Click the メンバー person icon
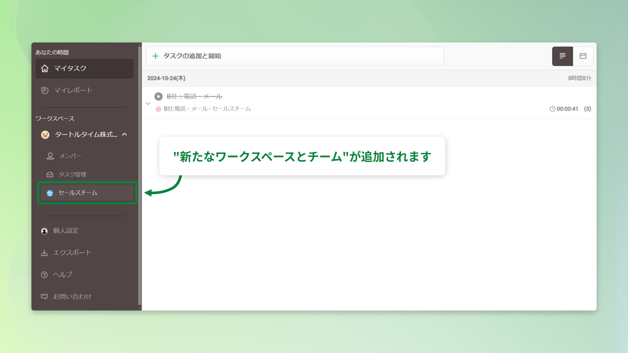This screenshot has width=628, height=353. pos(50,156)
